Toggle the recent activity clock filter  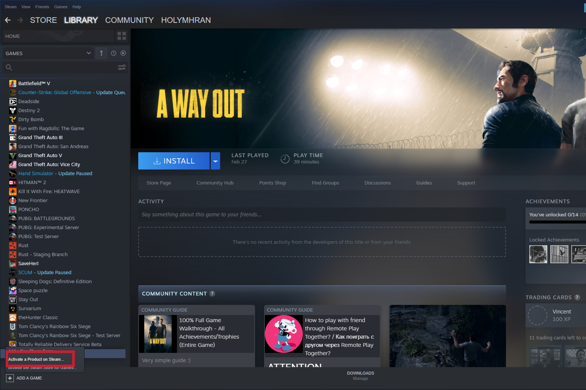click(113, 53)
